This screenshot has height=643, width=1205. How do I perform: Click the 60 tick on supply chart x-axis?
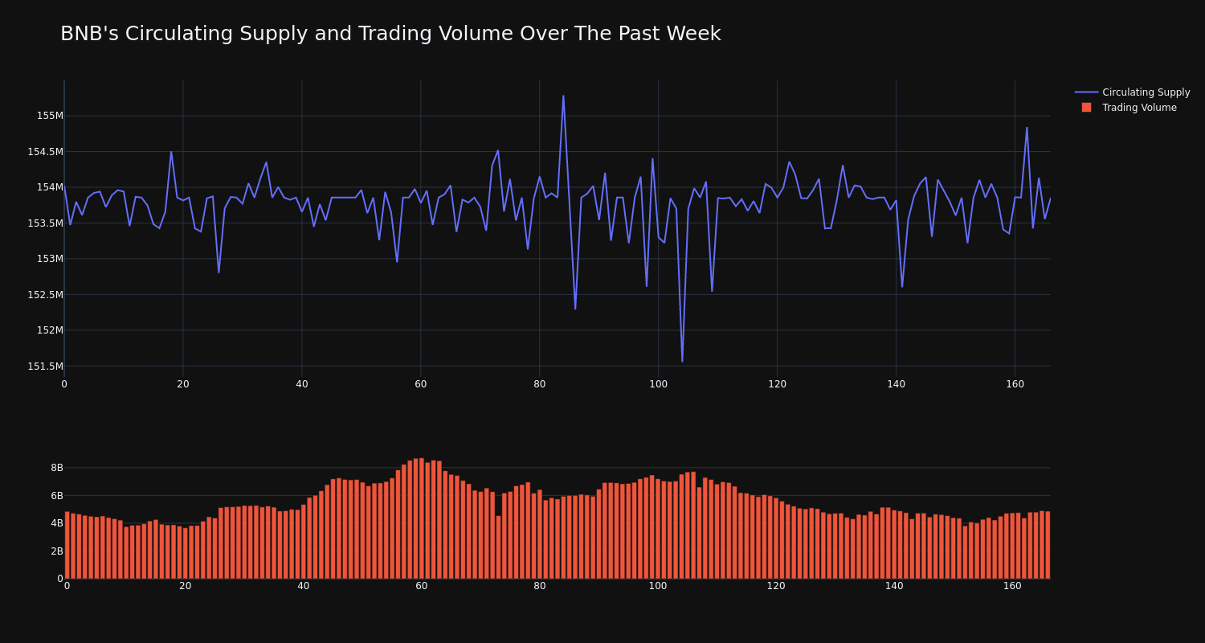coord(421,384)
